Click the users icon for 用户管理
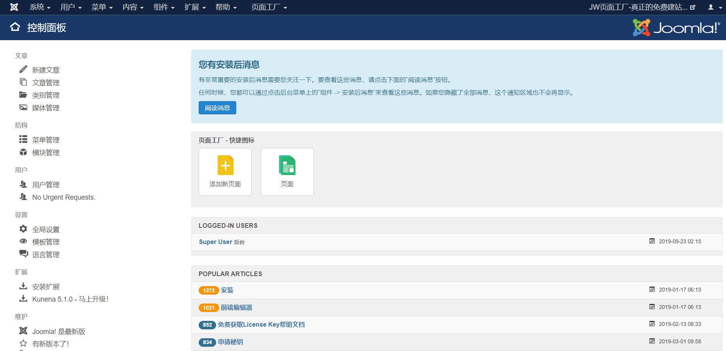The width and height of the screenshot is (726, 351). coord(23,184)
